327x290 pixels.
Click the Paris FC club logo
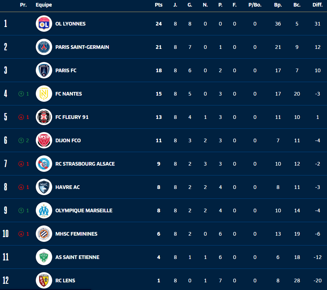44,70
